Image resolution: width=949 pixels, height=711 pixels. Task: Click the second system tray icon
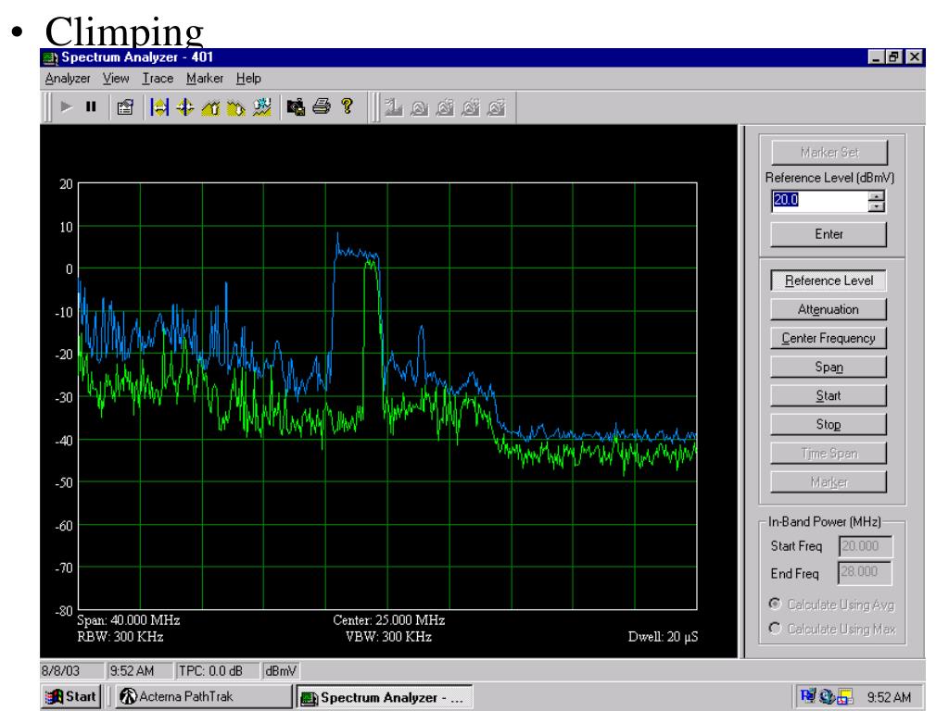pyautogui.click(x=827, y=696)
